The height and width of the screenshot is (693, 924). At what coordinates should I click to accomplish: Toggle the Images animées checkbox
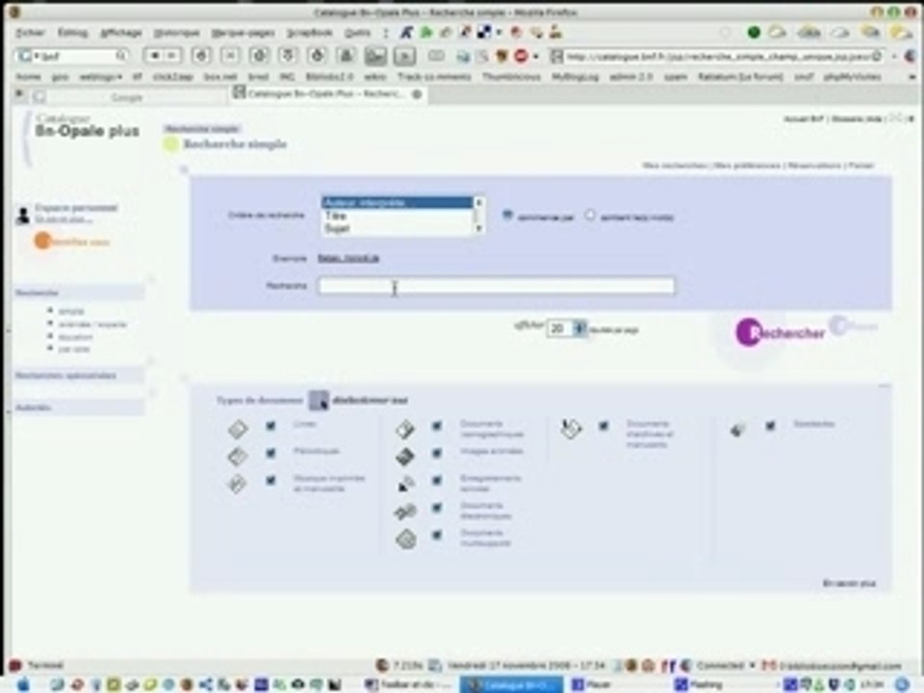tap(437, 452)
